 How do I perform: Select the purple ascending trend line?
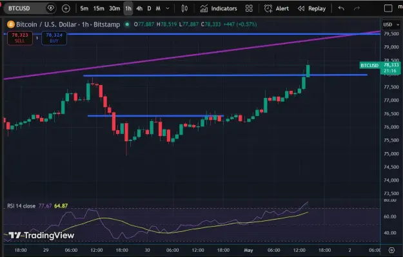pos(192,55)
